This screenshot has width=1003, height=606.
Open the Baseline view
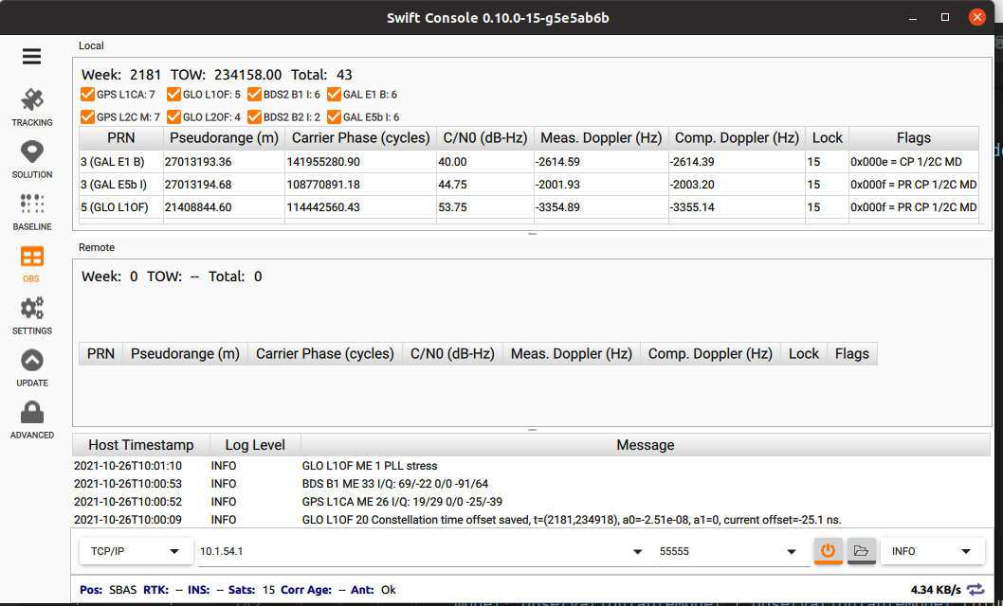32,212
